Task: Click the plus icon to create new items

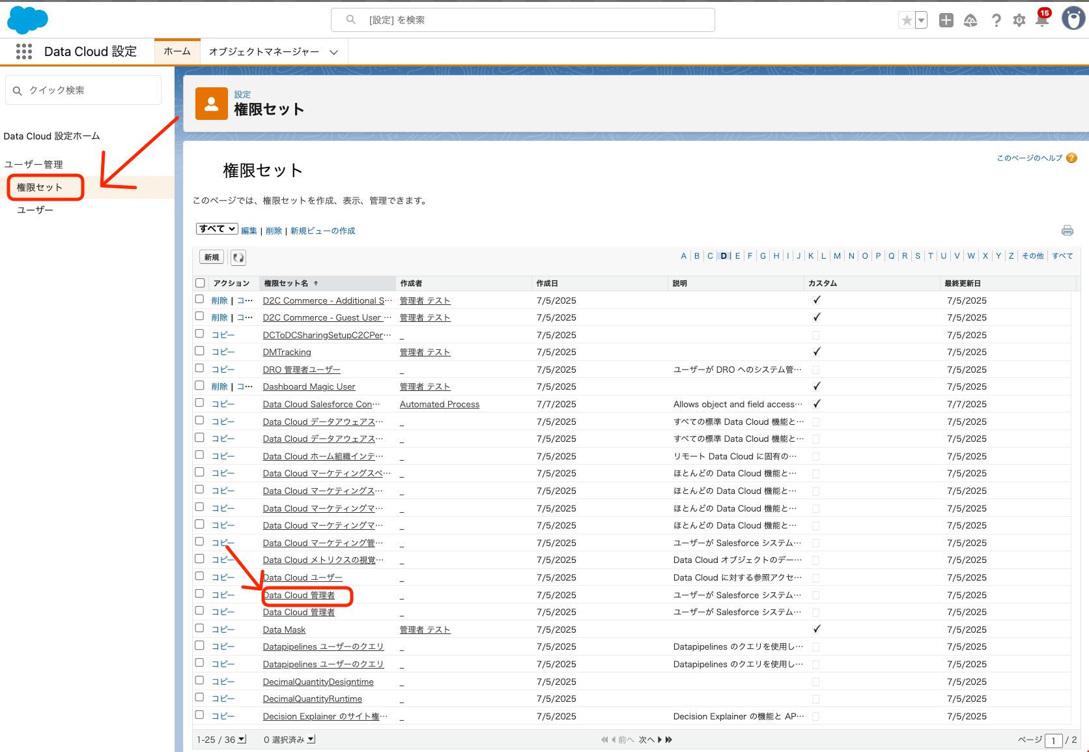Action: [946, 20]
